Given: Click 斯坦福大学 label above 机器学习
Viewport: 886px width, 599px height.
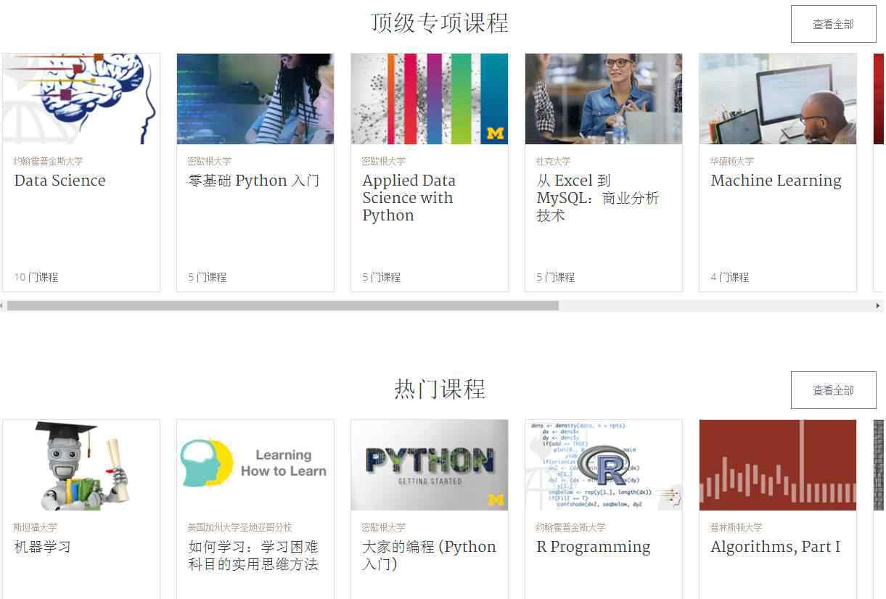Looking at the screenshot, I should click(x=35, y=527).
